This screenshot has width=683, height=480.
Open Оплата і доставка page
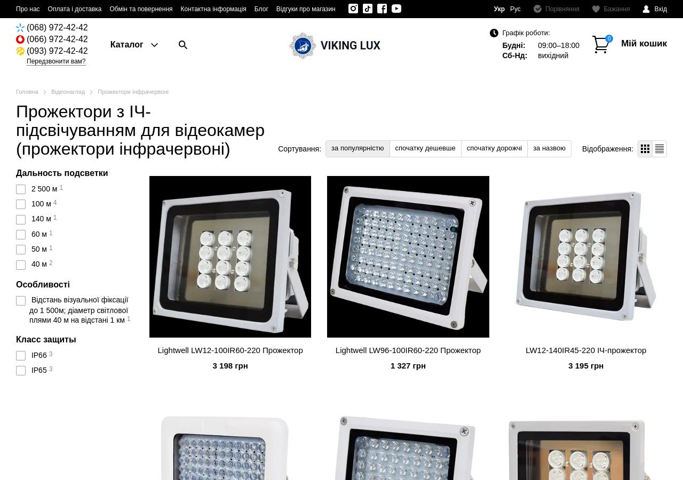pyautogui.click(x=75, y=9)
